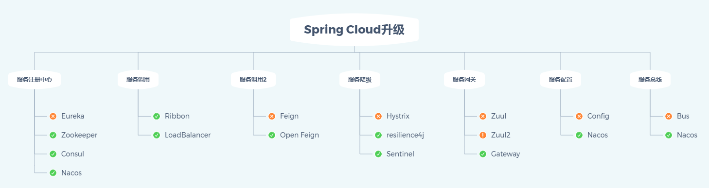The image size is (709, 188).
Task: Select the 服务网关 branch node
Action: coord(464,80)
